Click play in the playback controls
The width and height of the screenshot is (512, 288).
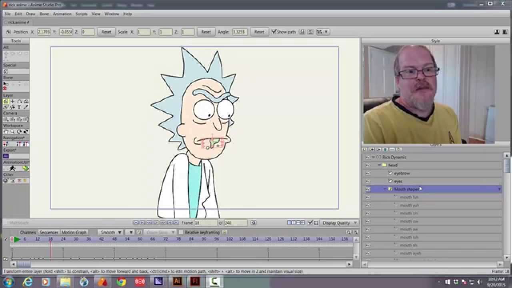point(156,223)
